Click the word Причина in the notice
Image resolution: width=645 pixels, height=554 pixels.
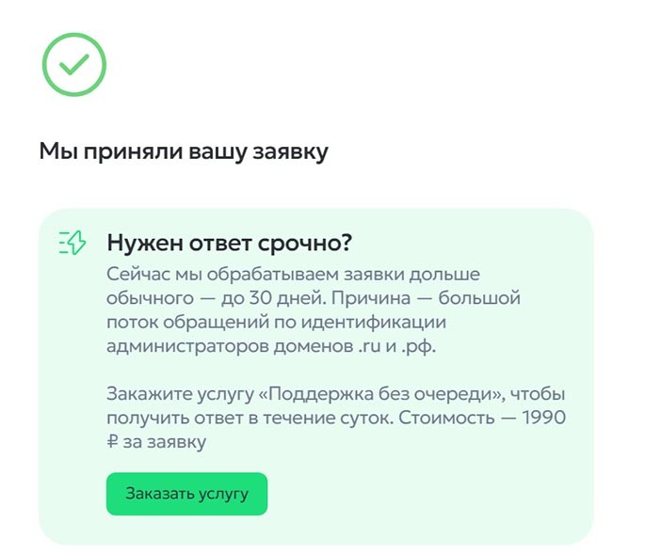point(371,298)
